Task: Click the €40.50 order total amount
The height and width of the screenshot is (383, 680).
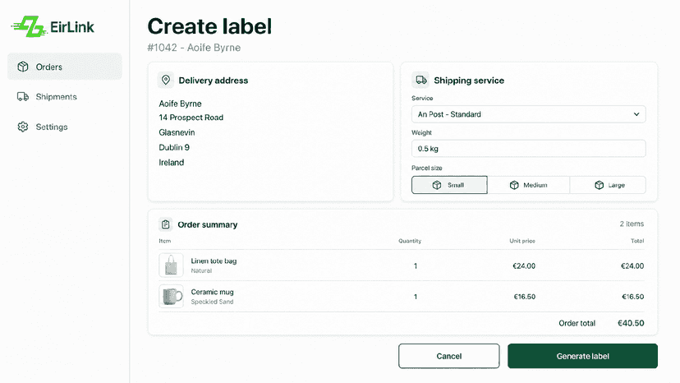Action: click(x=631, y=323)
